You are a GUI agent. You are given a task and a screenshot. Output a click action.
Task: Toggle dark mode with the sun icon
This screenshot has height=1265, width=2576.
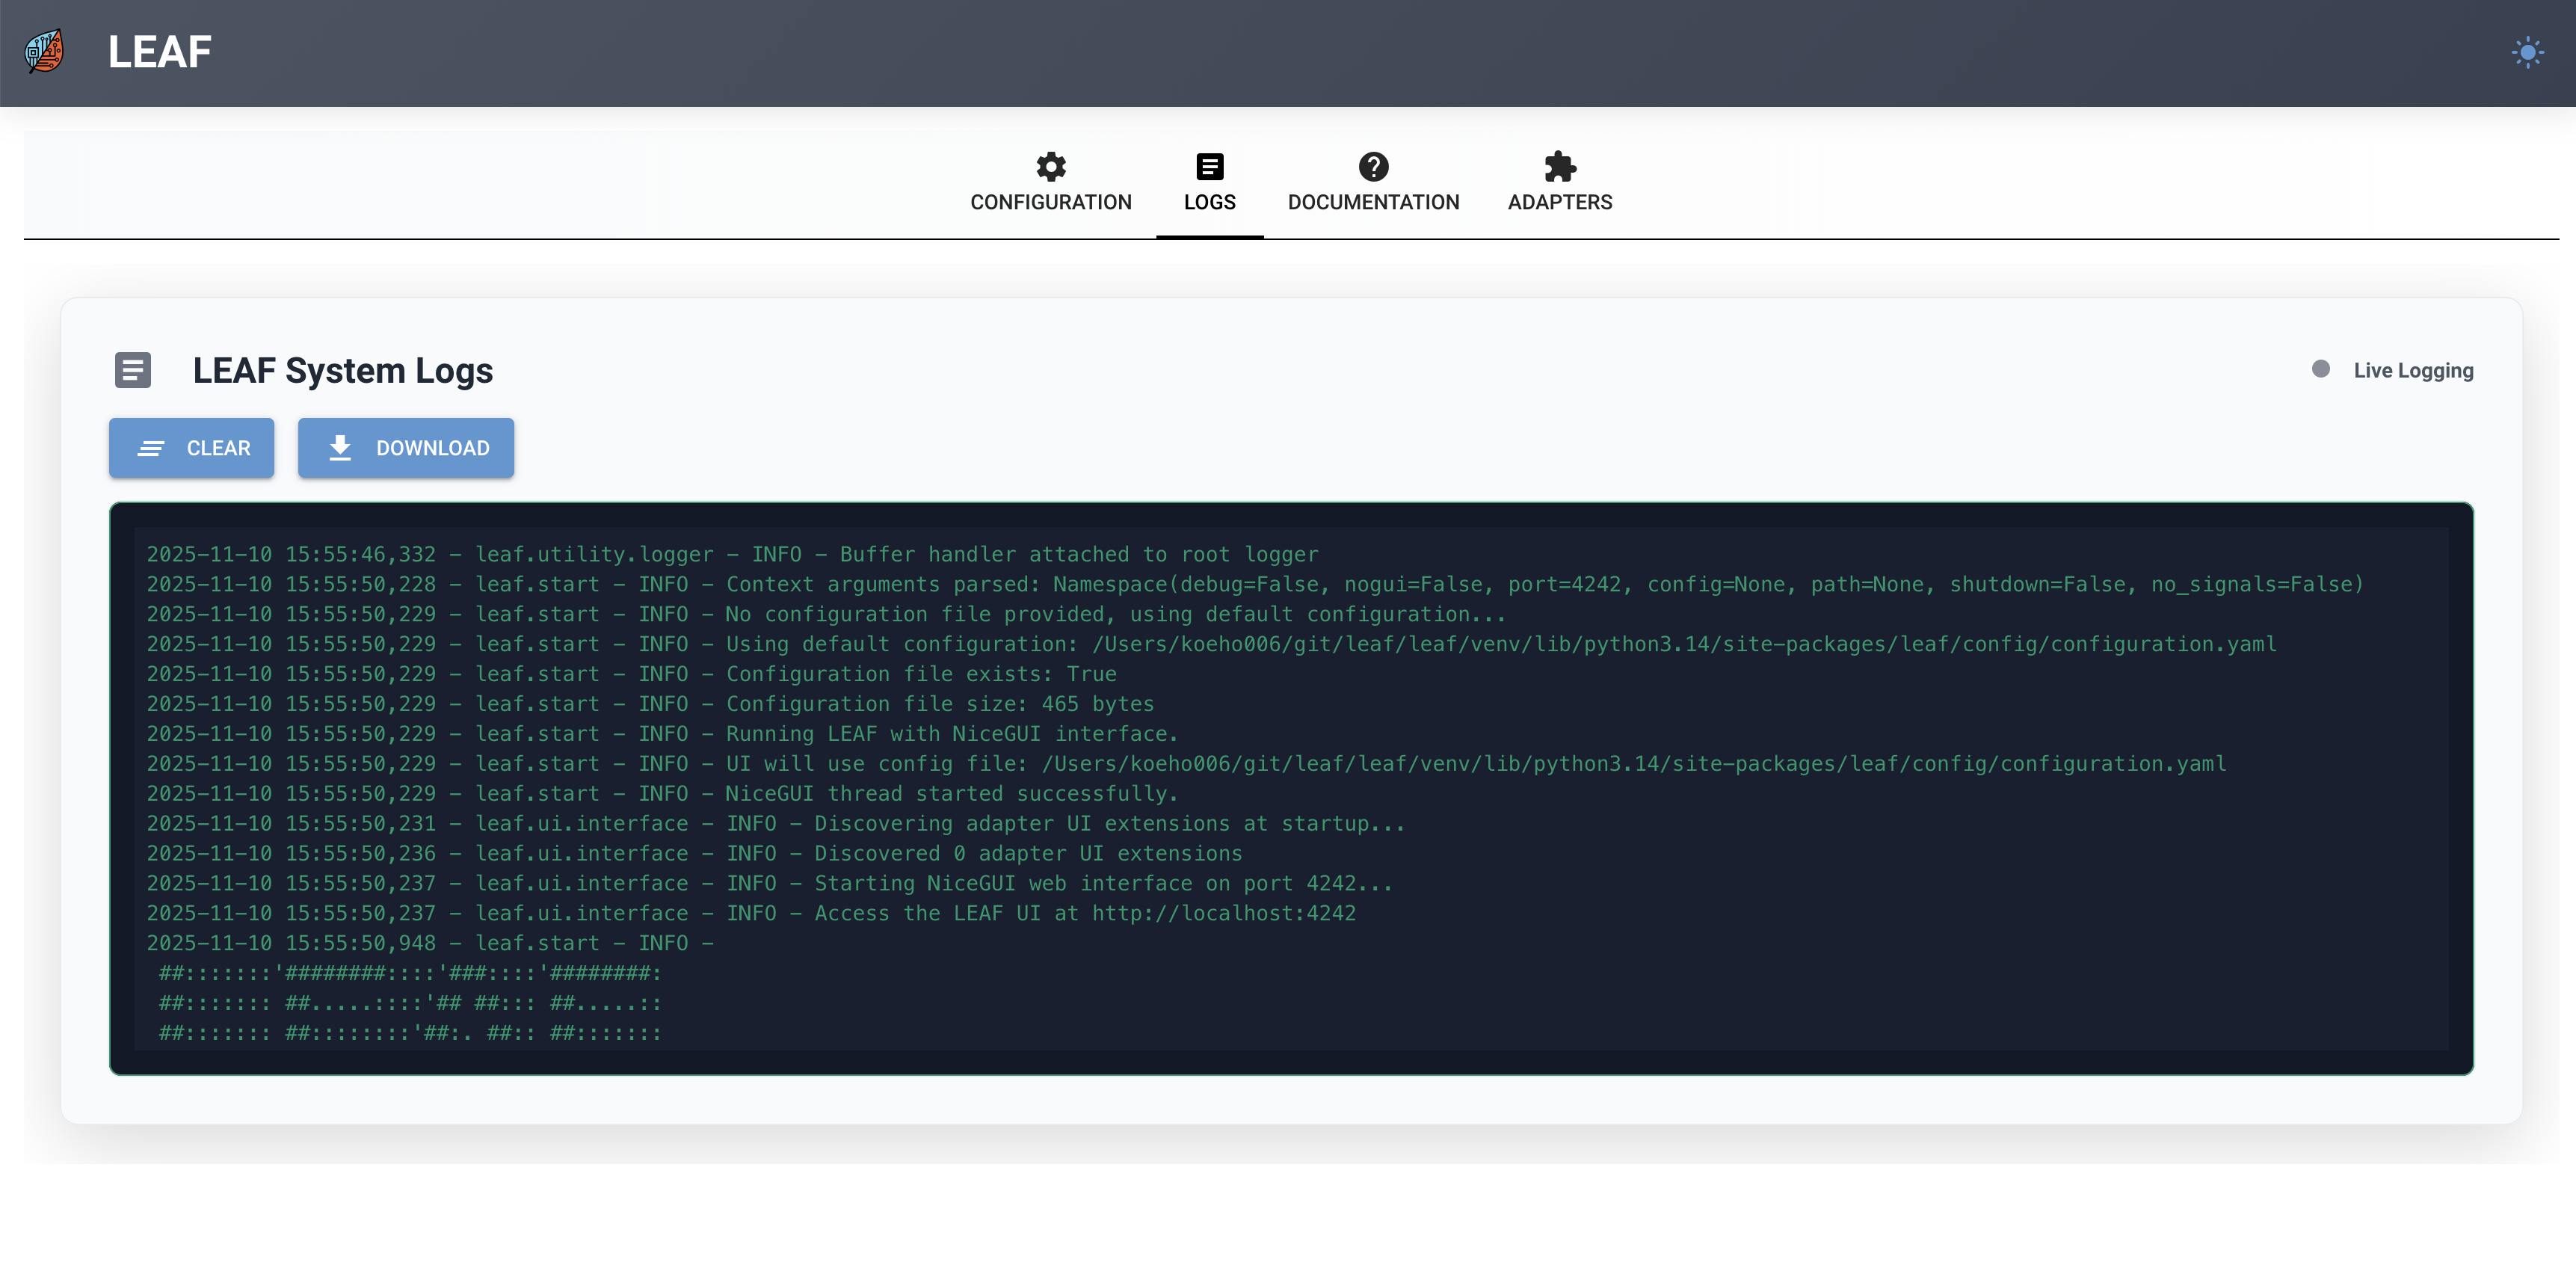(x=2529, y=52)
